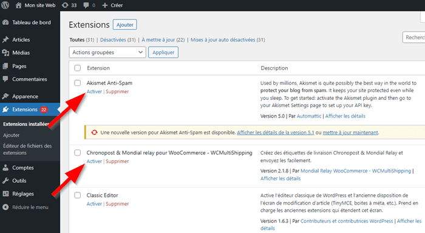Screen dimensions: 425x233
Task: Click Réduire le menu label
Action: point(30,207)
